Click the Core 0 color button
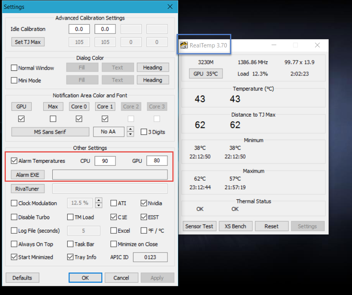352x295 pixels. coord(79,107)
